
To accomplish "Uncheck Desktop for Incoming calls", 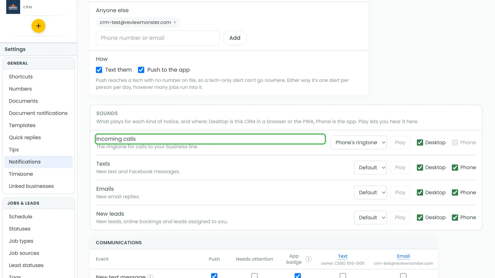I will (x=420, y=142).
